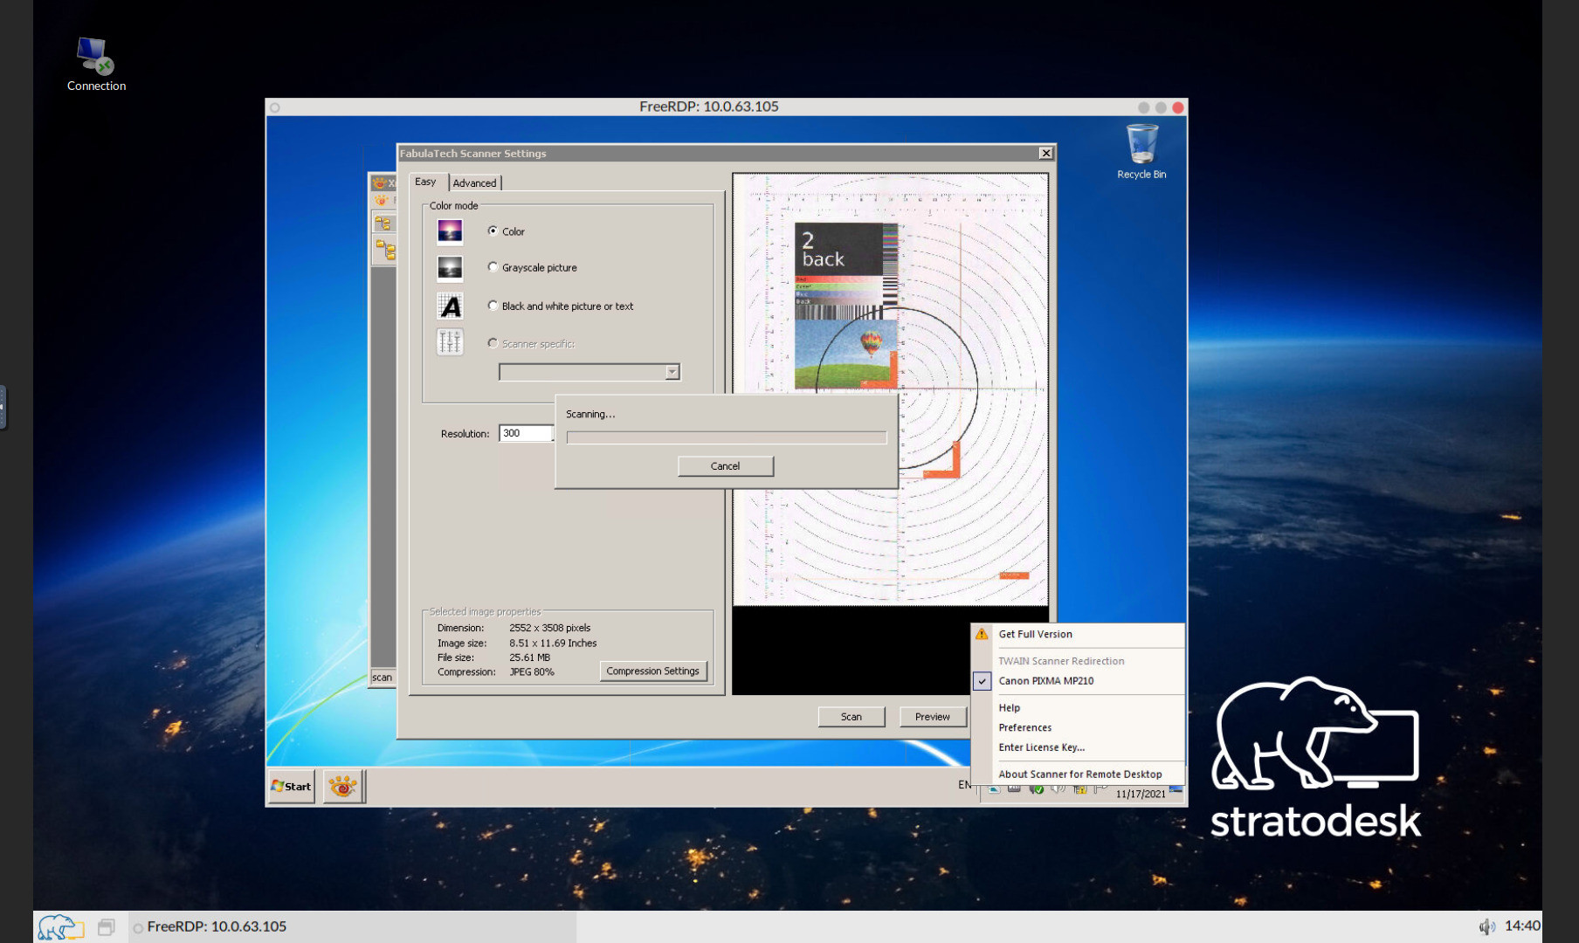Choose Preferences from the scanner menu
1579x943 pixels.
1024,726
